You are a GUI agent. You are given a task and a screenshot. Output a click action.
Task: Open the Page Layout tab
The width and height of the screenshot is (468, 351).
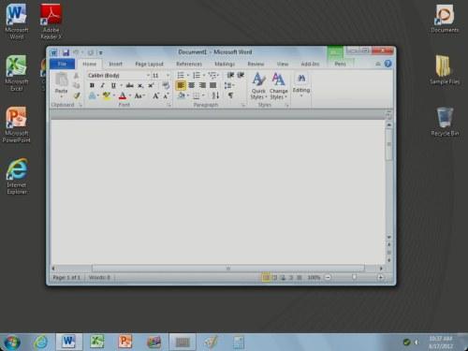[x=149, y=64]
